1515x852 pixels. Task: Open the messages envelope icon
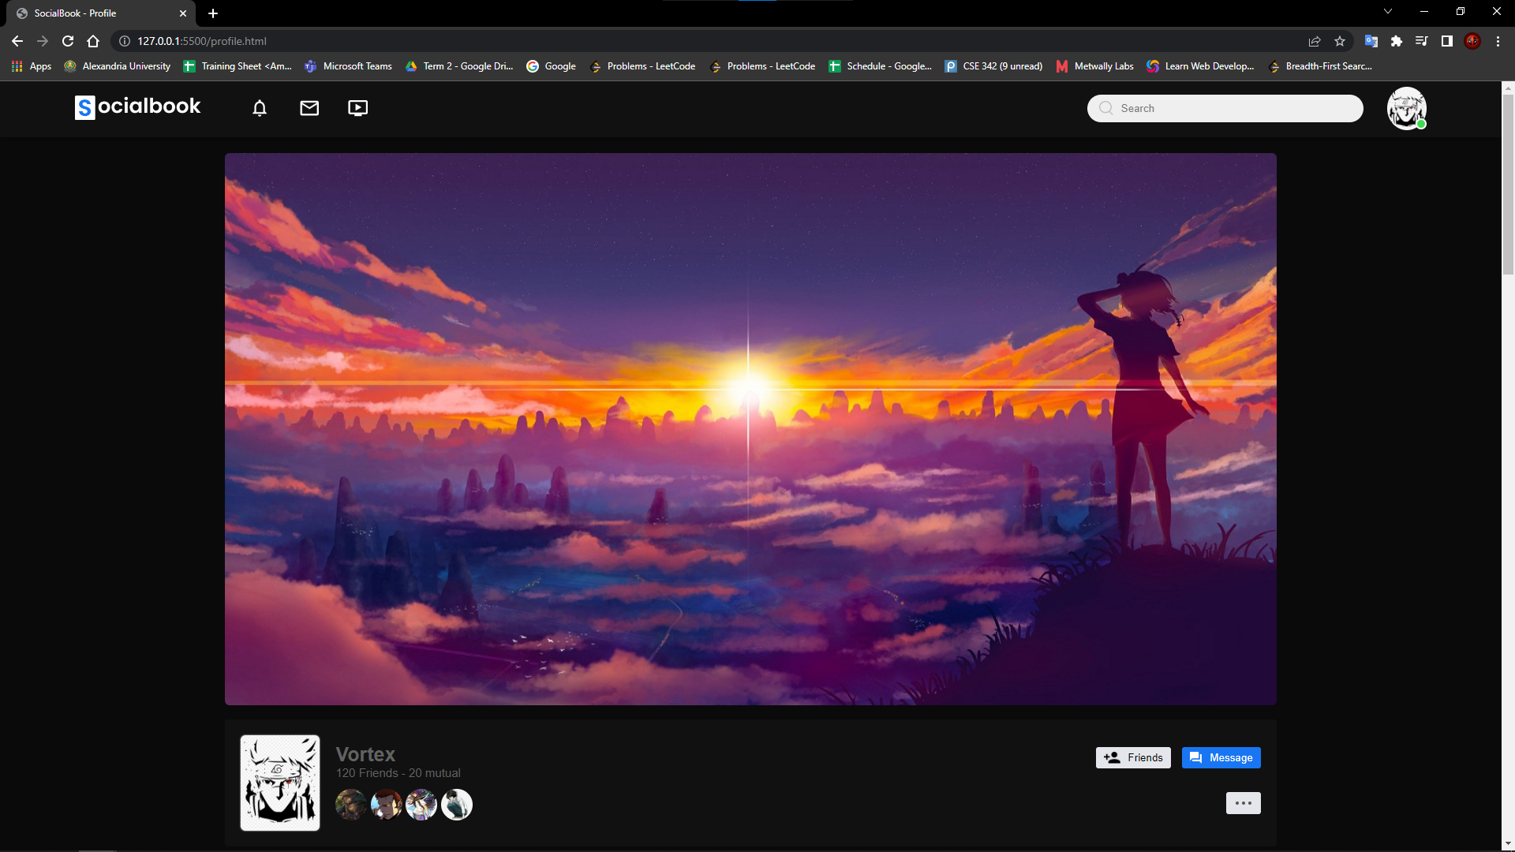[x=309, y=108]
